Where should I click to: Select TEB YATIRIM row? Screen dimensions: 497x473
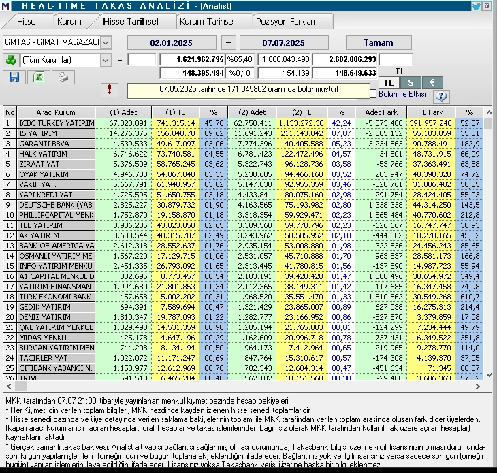[x=244, y=225]
